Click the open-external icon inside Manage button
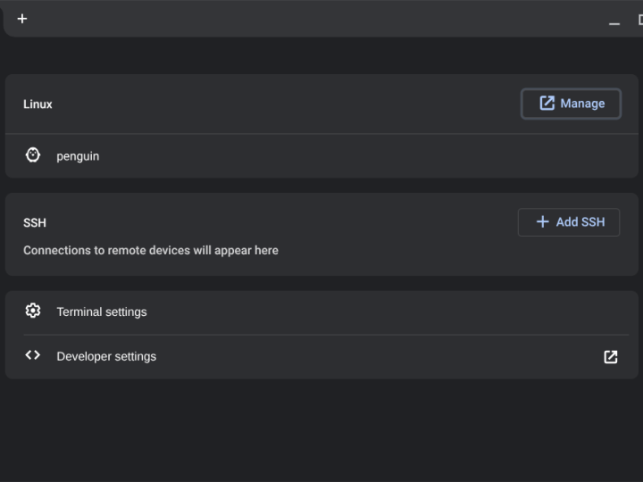 click(547, 104)
